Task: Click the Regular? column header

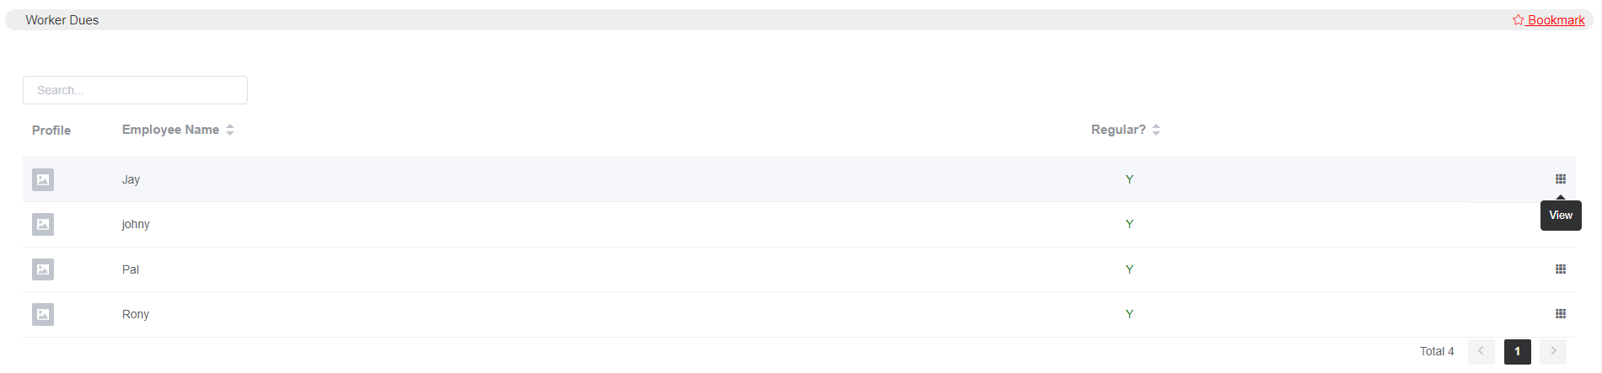Action: (x=1117, y=130)
